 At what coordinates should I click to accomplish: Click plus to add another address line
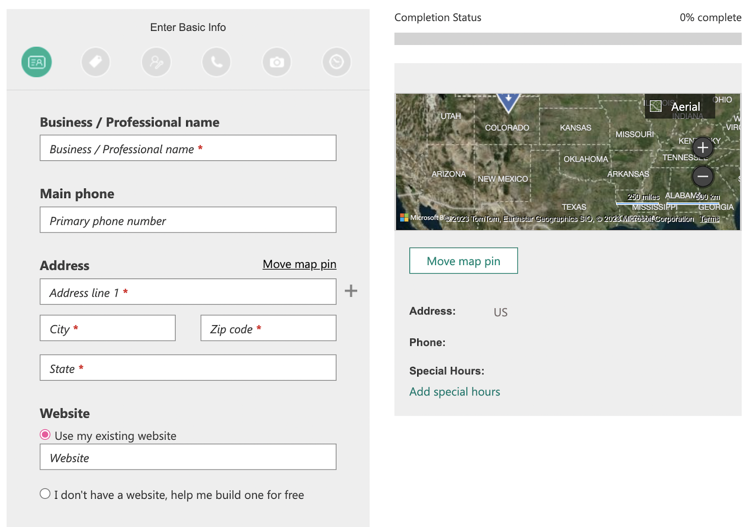point(351,290)
